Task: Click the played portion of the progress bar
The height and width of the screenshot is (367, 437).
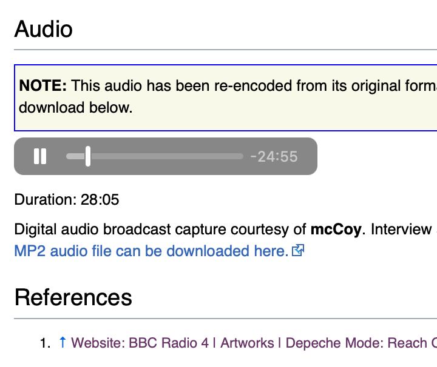Action: pyautogui.click(x=75, y=156)
